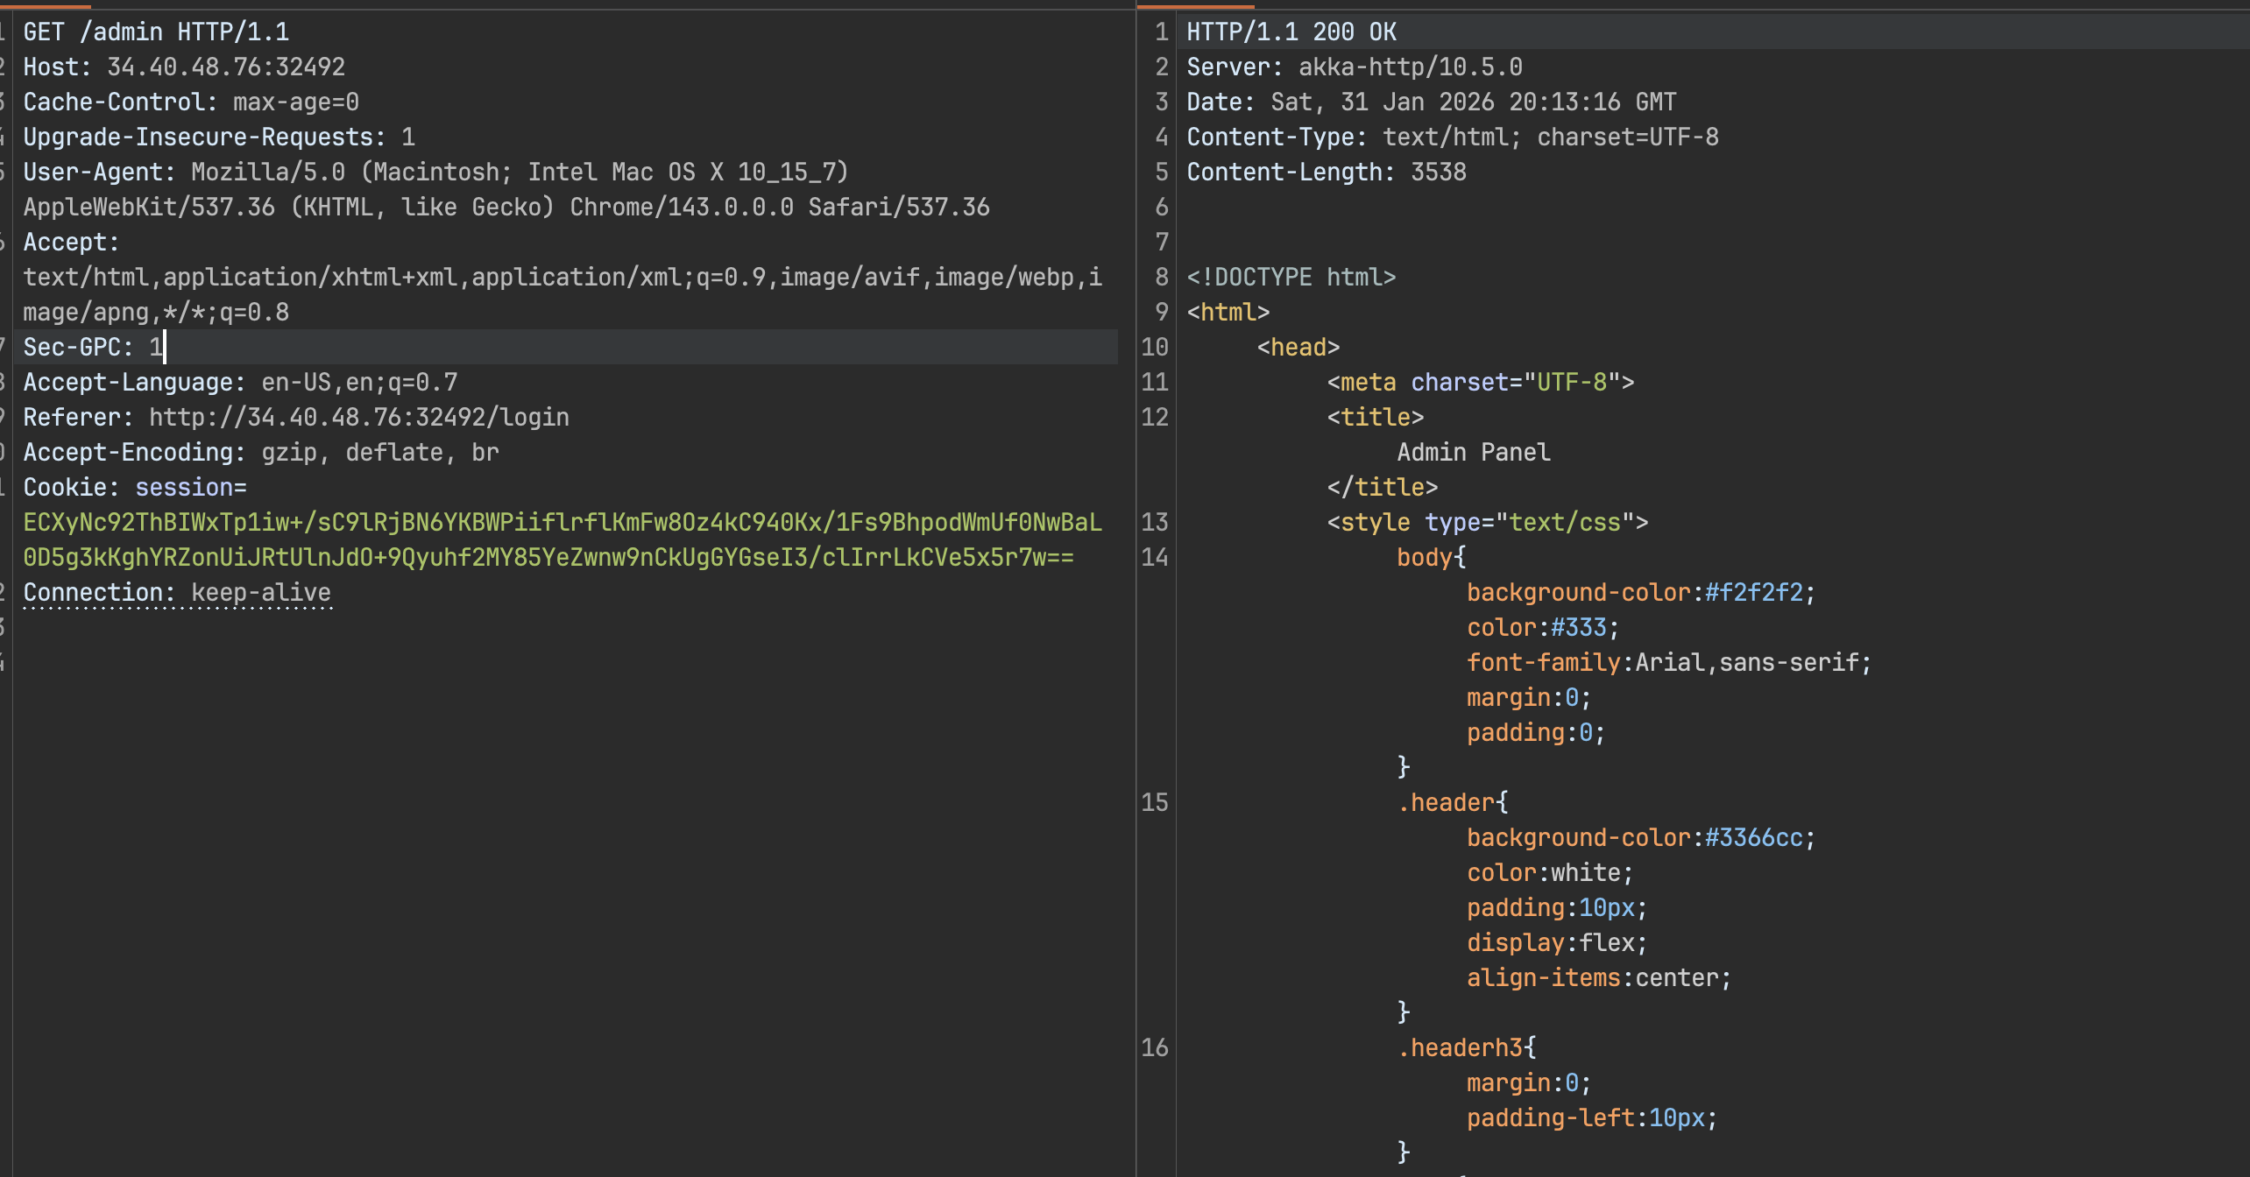Image resolution: width=2250 pixels, height=1177 pixels.
Task: Click the GET /admin request line
Action: click(156, 32)
